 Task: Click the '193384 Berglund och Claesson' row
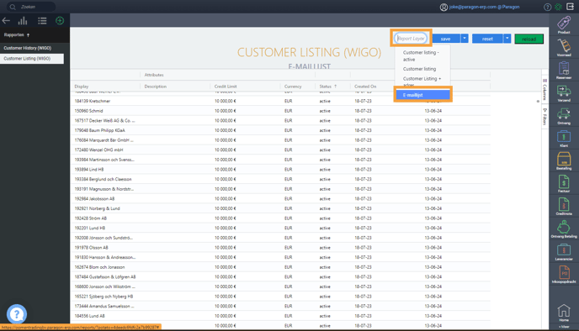(280, 179)
